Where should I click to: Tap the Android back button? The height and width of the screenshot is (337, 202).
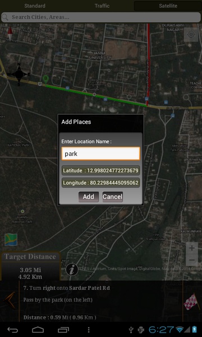pos(13,330)
